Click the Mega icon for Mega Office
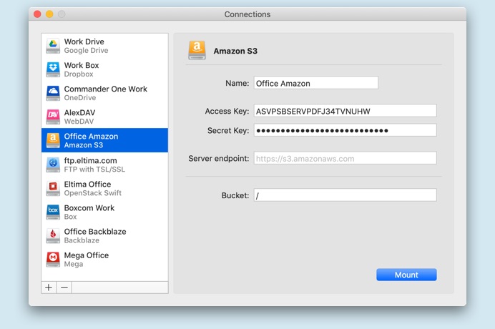495x329 pixels. click(53, 259)
